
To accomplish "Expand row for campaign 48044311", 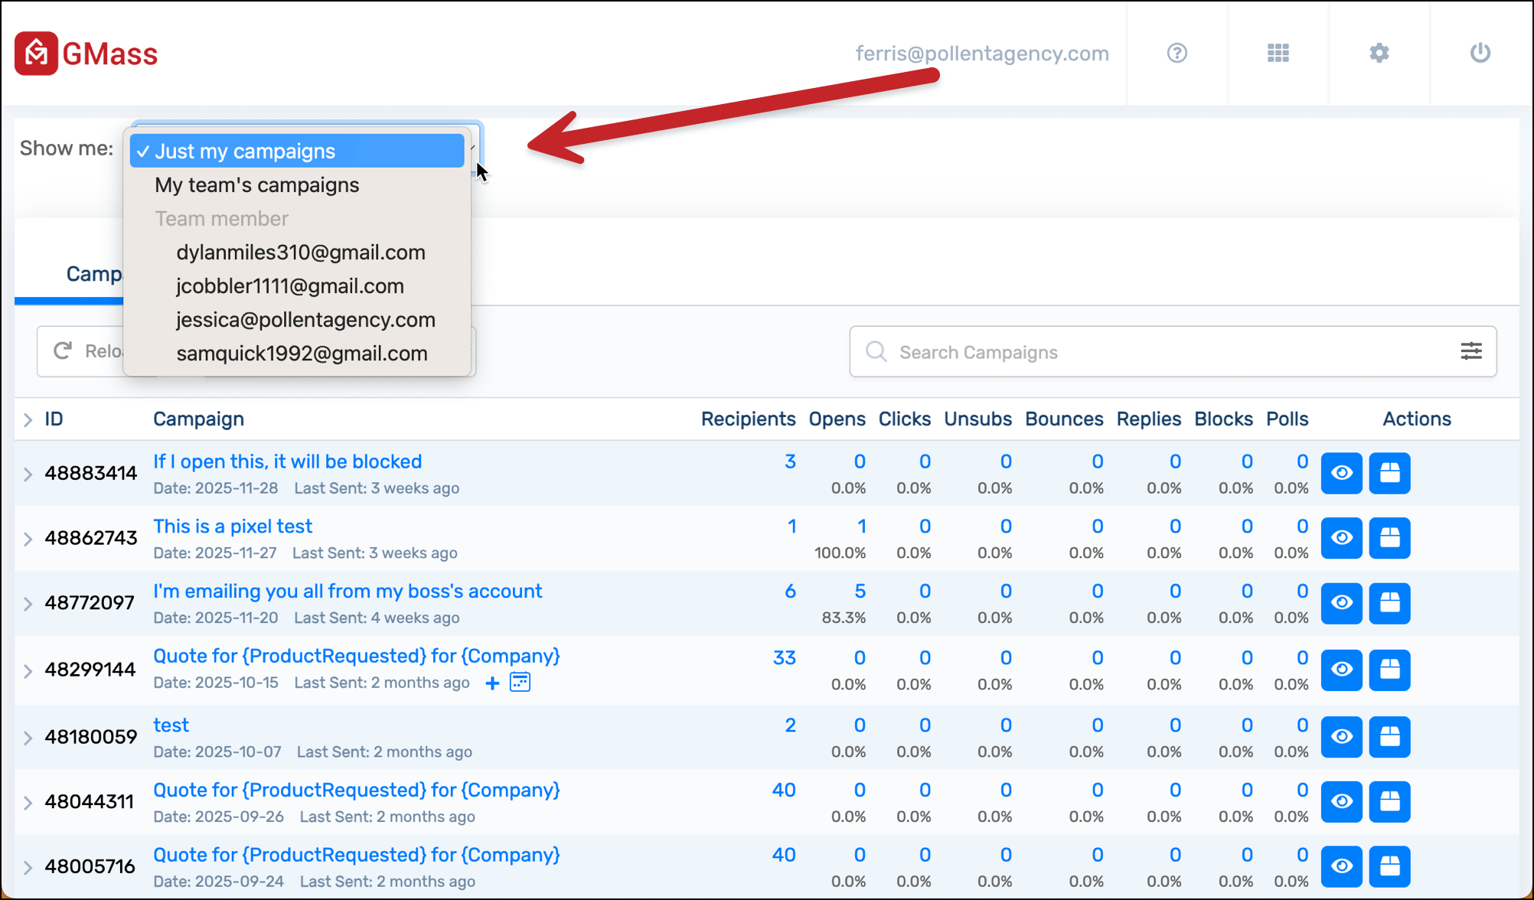I will coord(28,803).
